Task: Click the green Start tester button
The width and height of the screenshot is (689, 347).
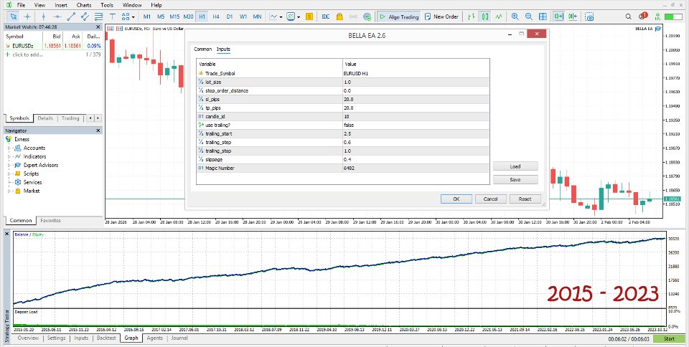Action: tap(669, 338)
